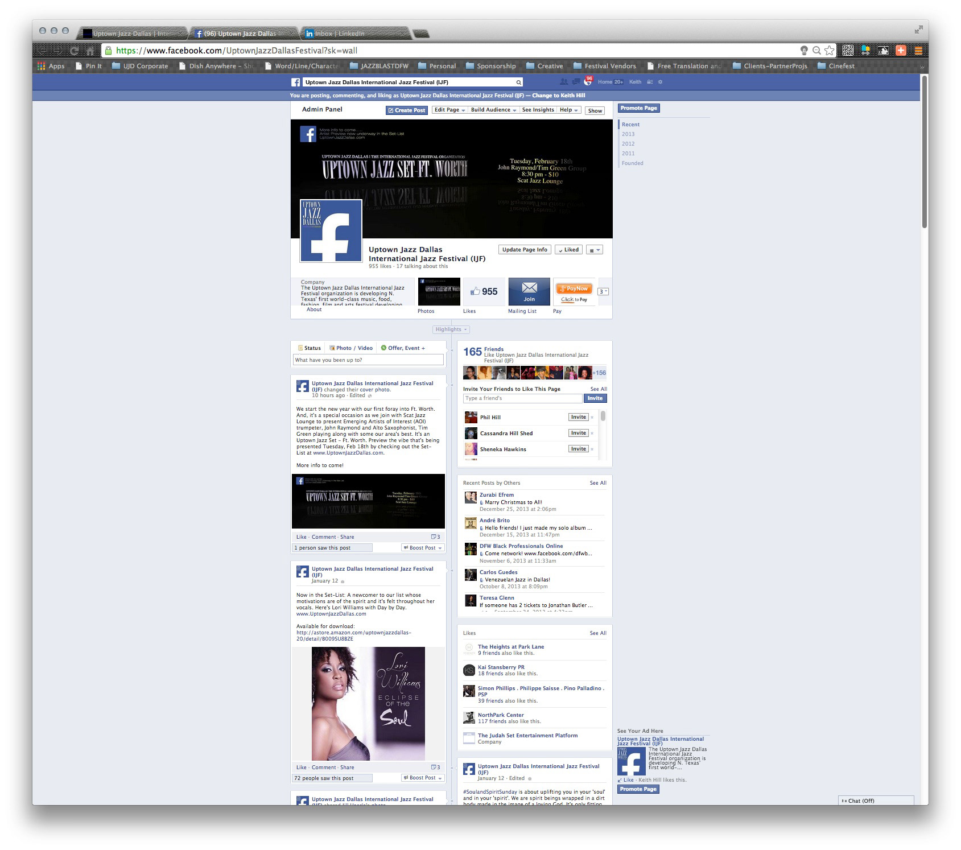Screen dimensions: 961x850
Task: Click the page profile picture
Action: tap(331, 230)
